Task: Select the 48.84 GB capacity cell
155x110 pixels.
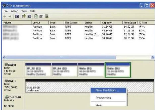Action: click(107, 31)
